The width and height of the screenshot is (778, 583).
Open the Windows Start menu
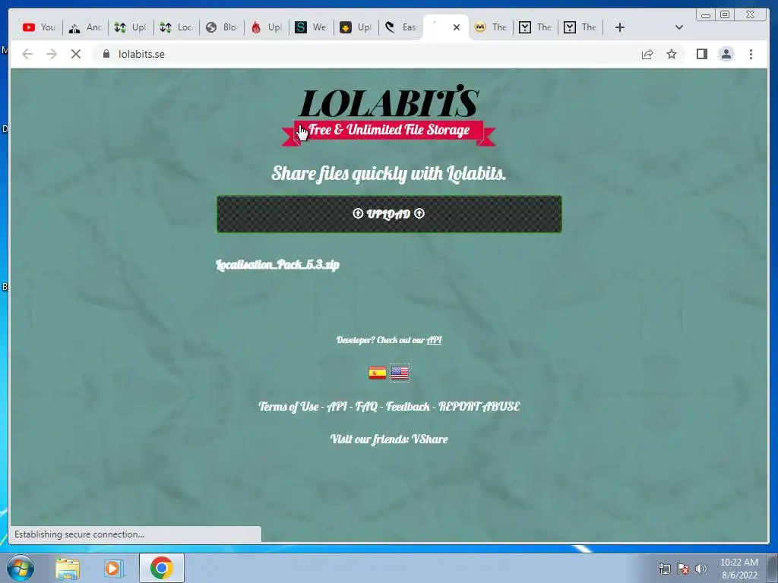[x=20, y=568]
